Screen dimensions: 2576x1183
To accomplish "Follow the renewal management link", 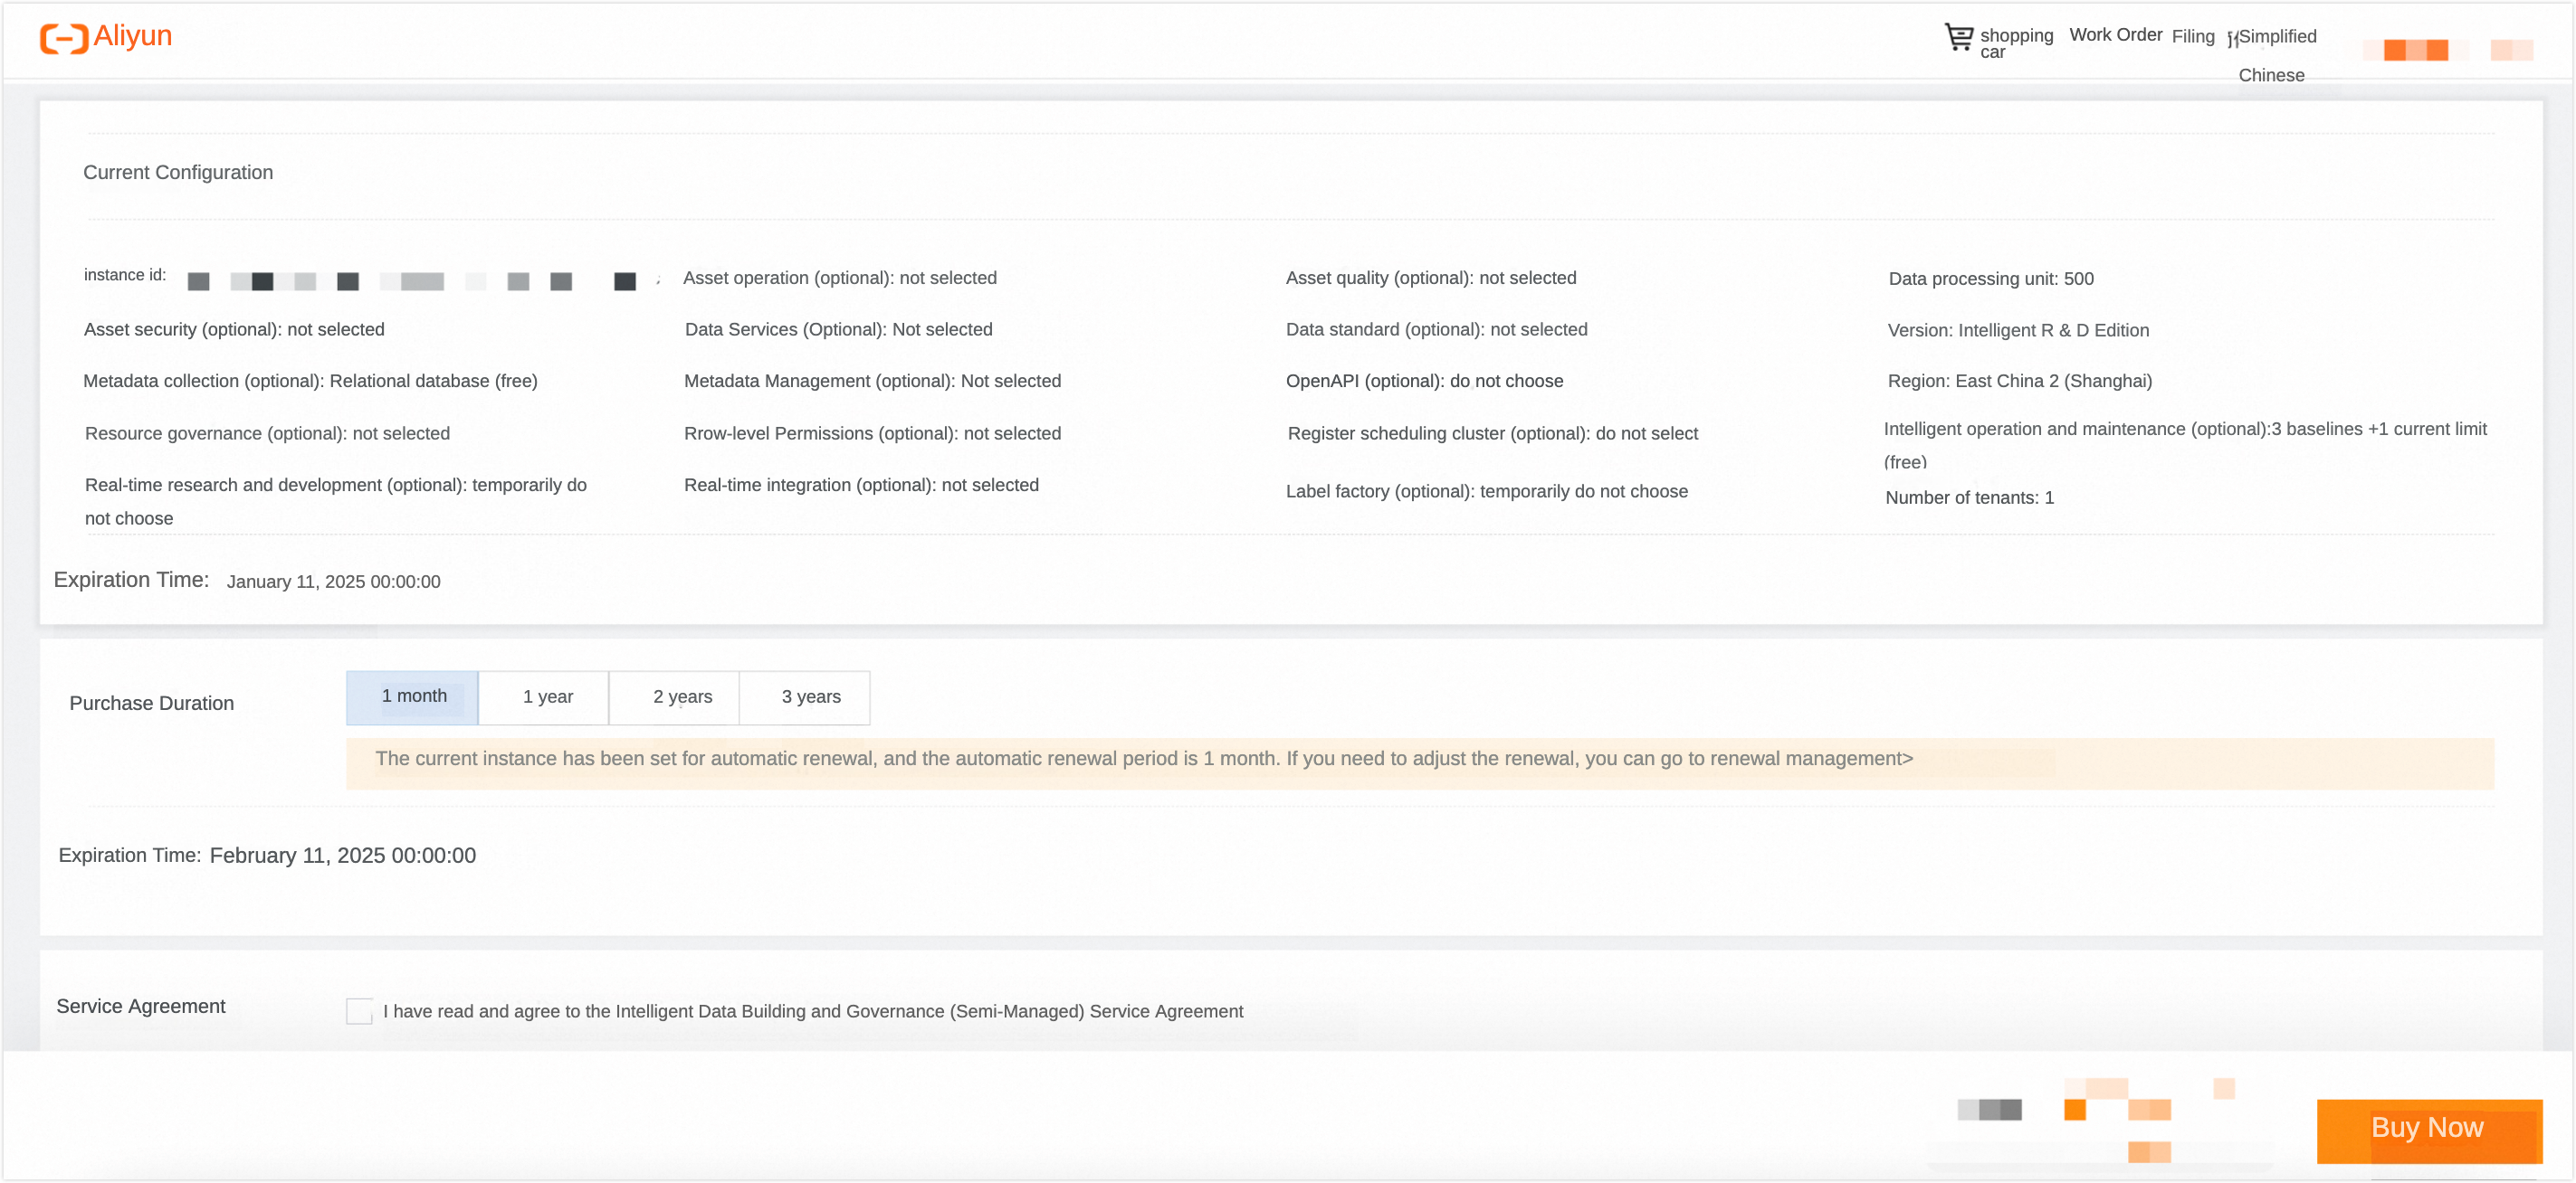I will point(1810,758).
